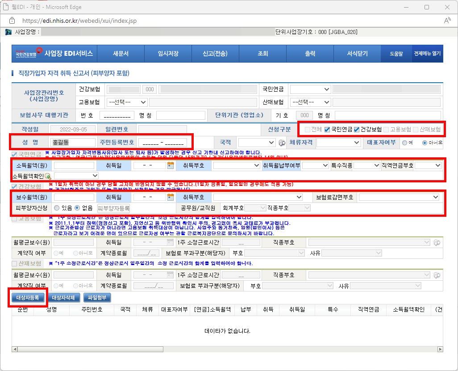Image resolution: width=458 pixels, height=371 pixels.
Task: Select 예 for 대표자여부
Action: tap(404, 143)
